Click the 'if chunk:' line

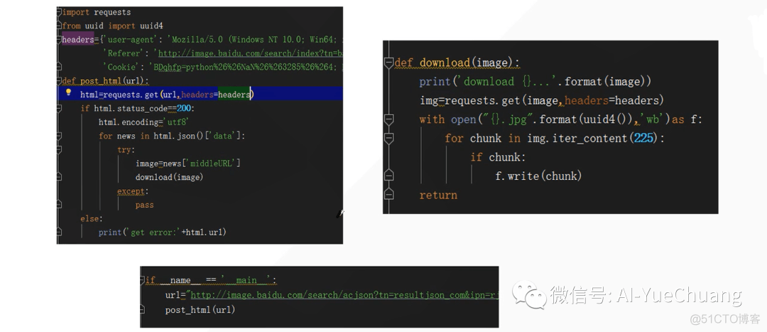pyautogui.click(x=498, y=157)
